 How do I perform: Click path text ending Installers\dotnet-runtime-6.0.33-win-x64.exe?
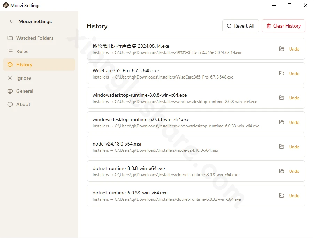(x=167, y=199)
